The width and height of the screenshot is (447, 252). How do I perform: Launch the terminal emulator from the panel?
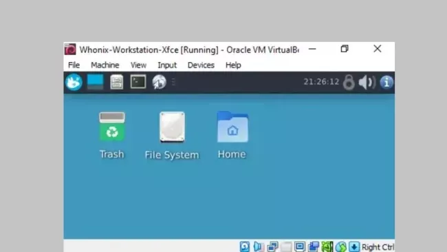(138, 82)
